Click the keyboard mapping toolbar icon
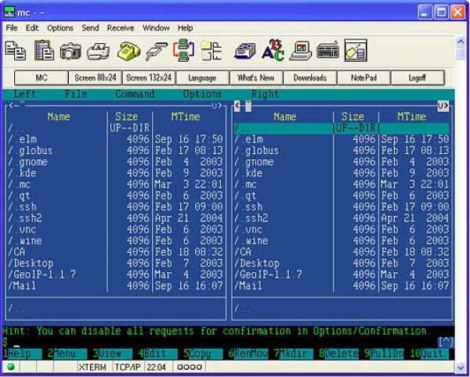Image resolution: width=470 pixels, height=377 pixels. pos(327,51)
